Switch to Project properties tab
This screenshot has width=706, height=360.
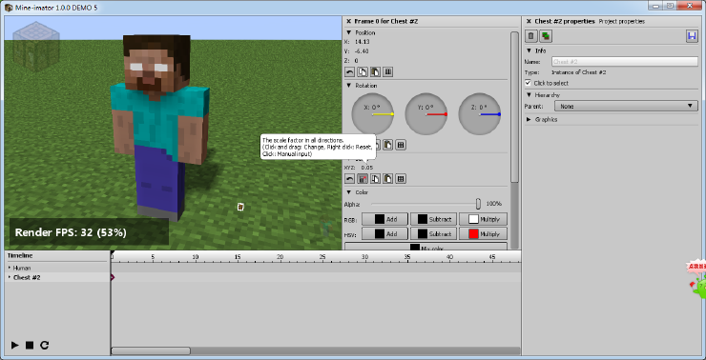[x=621, y=22]
